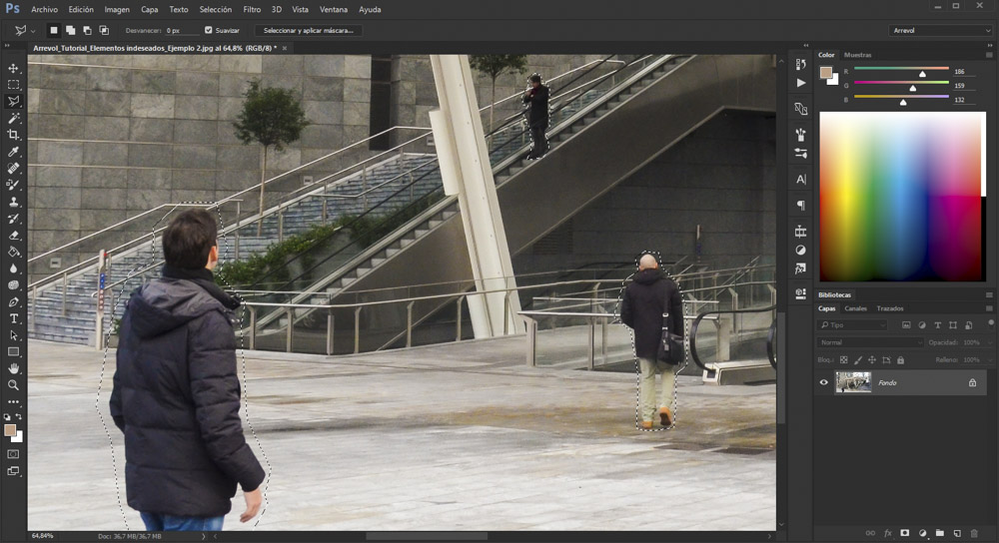This screenshot has width=999, height=543.
Task: Open the tool preset picker arrow
Action: [x=33, y=30]
